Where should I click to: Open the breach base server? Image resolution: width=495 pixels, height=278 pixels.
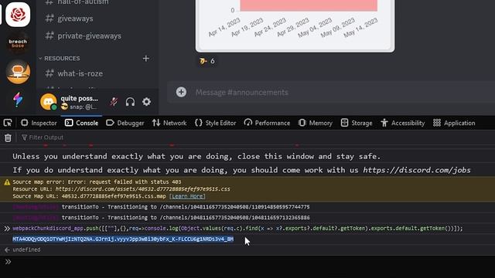point(18,43)
